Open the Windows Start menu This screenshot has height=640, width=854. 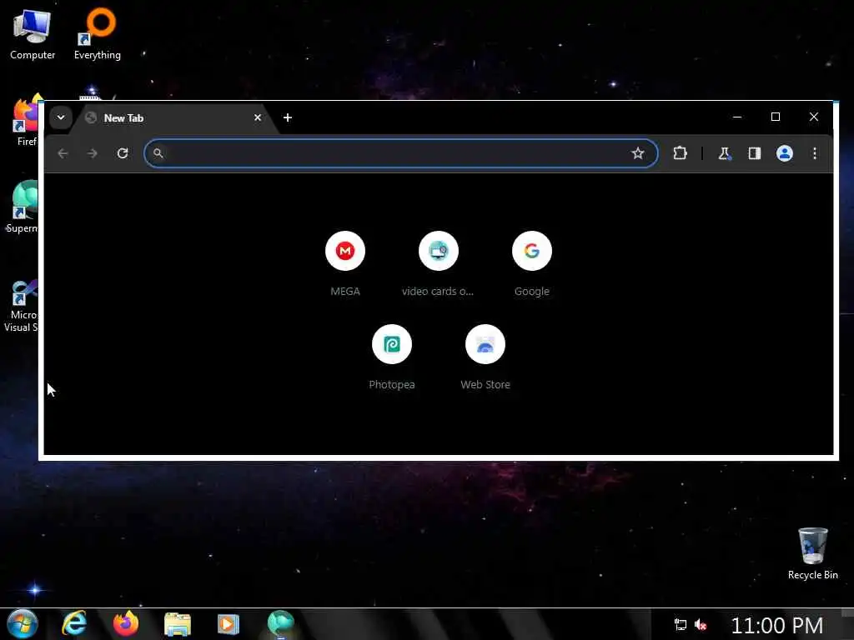point(23,623)
